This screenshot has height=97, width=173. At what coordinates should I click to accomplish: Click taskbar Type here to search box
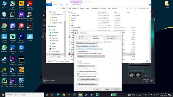point(25,95)
